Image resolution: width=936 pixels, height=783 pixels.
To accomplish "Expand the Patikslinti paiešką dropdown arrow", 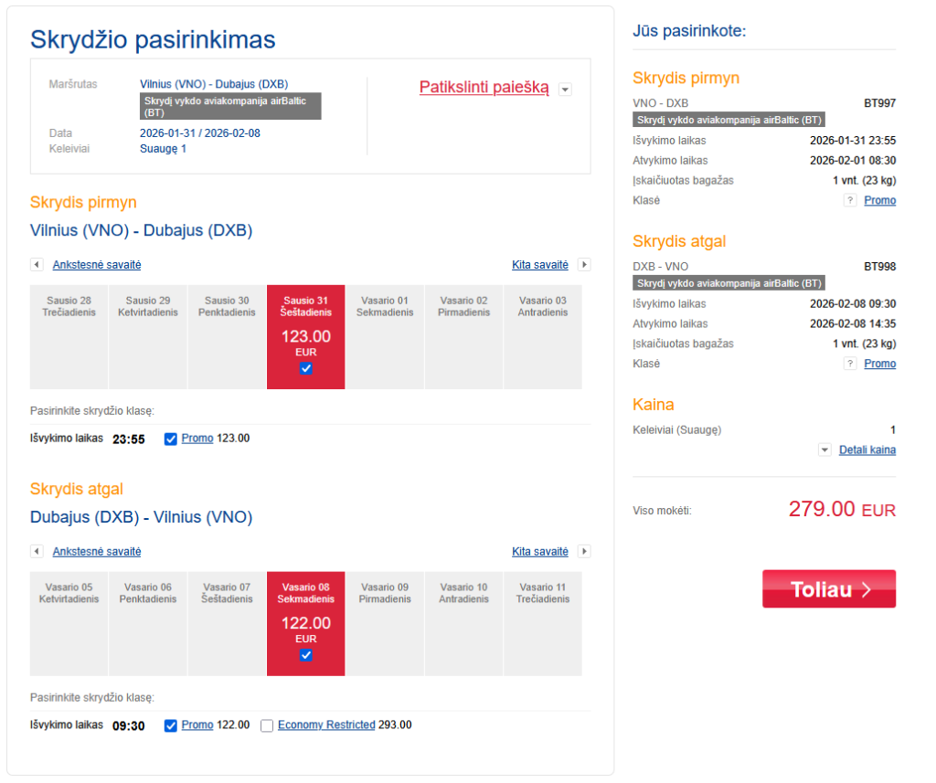I will pos(565,90).
